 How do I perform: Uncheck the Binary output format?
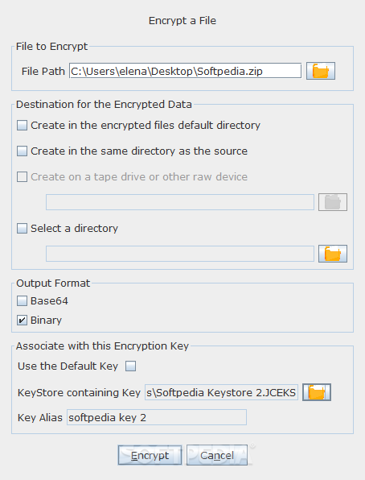point(22,321)
